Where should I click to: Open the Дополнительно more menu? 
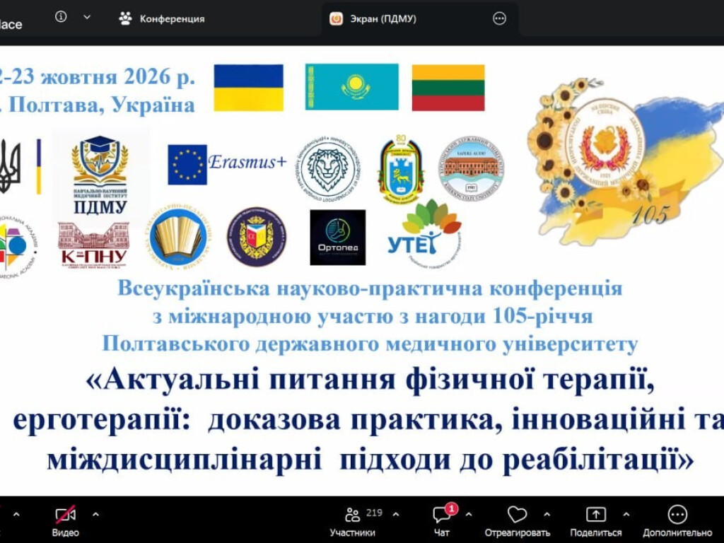677,521
